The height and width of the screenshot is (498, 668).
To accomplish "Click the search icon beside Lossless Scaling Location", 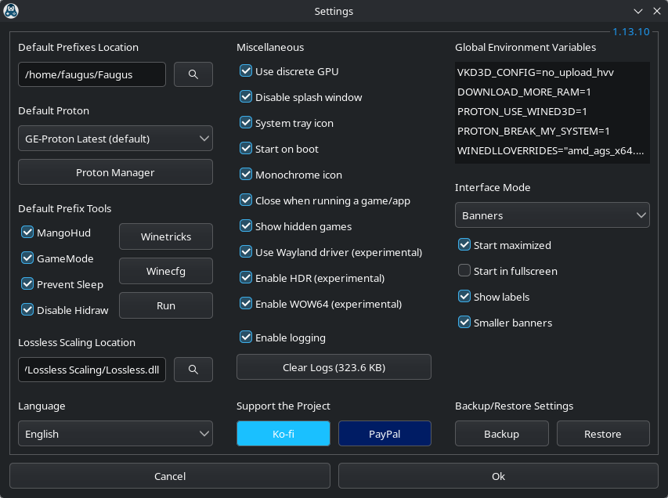I will tap(193, 370).
